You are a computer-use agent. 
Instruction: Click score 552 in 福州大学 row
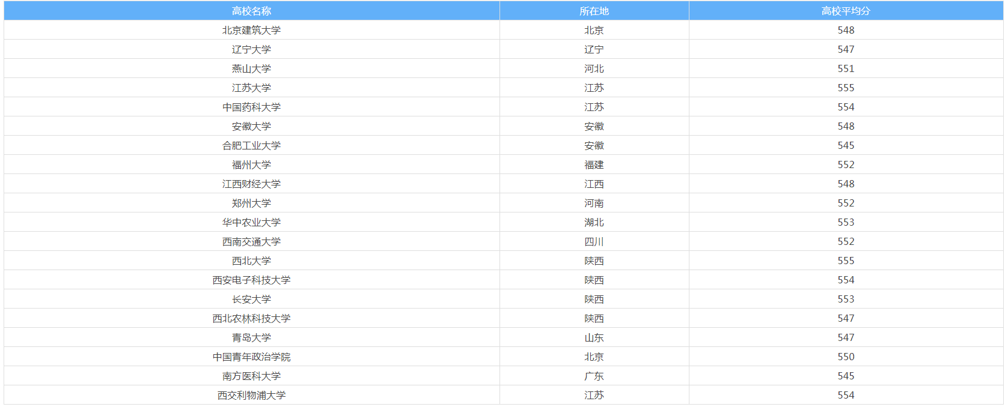(x=846, y=164)
